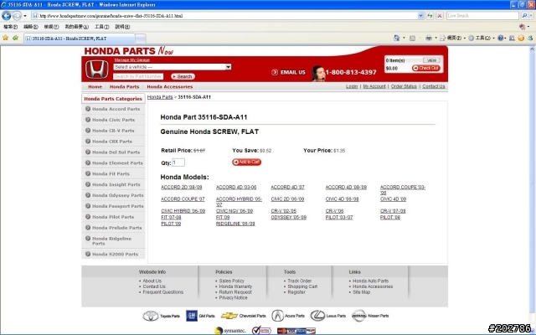Open the search provider options dropdown
The height and width of the screenshot is (335, 536).
click(531, 16)
